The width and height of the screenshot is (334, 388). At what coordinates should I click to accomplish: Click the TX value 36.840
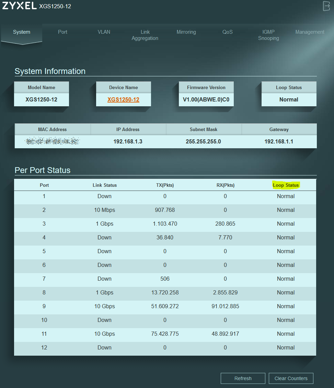pos(165,238)
